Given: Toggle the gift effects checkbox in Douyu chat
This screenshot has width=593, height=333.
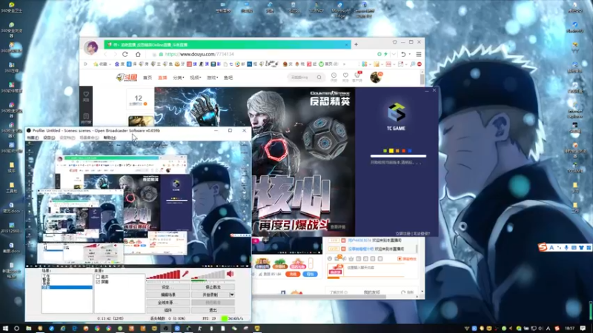Looking at the screenshot, I should pos(400,258).
